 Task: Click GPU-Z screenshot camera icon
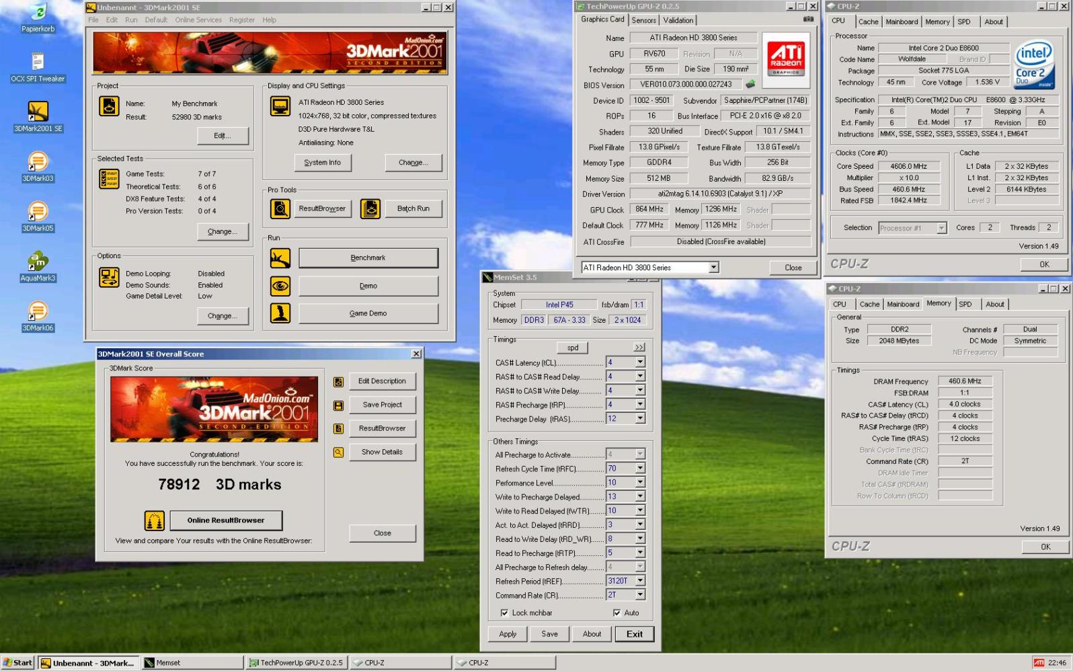(808, 19)
